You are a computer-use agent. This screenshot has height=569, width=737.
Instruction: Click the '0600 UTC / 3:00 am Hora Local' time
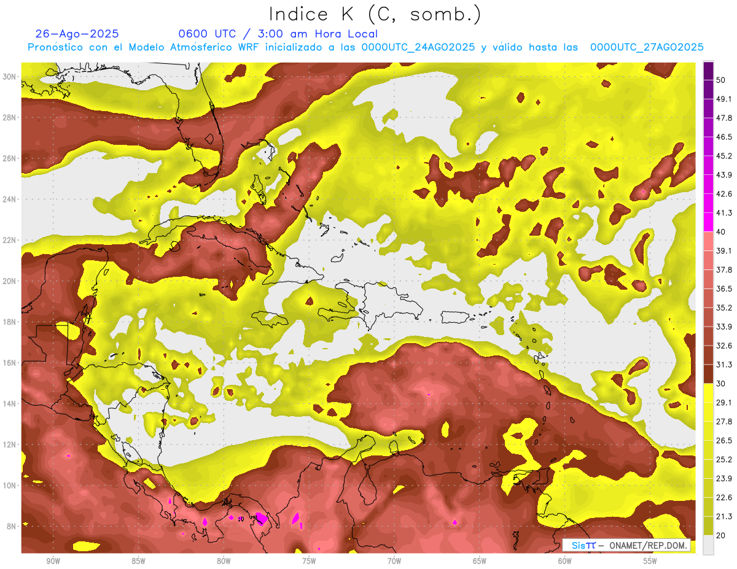click(278, 34)
